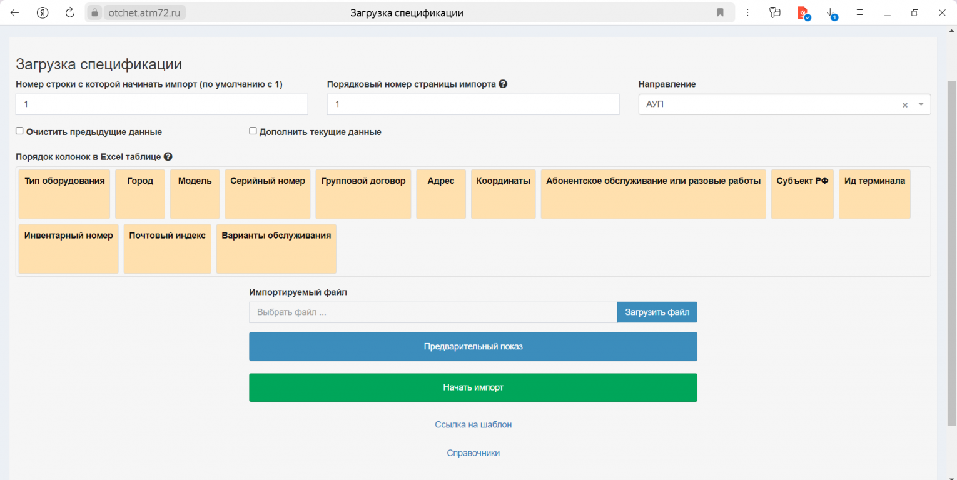Click help icon next to import page number
The width and height of the screenshot is (957, 480).
(503, 84)
